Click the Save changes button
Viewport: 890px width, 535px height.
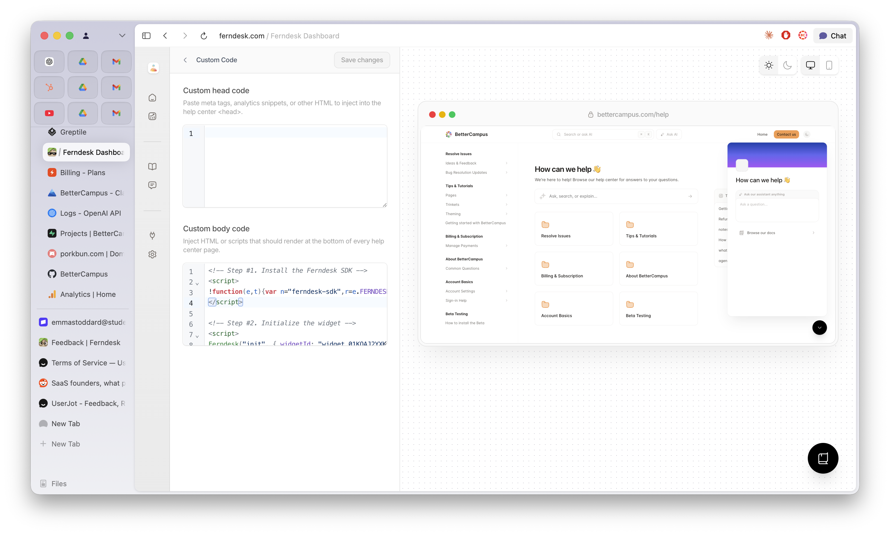pos(362,60)
